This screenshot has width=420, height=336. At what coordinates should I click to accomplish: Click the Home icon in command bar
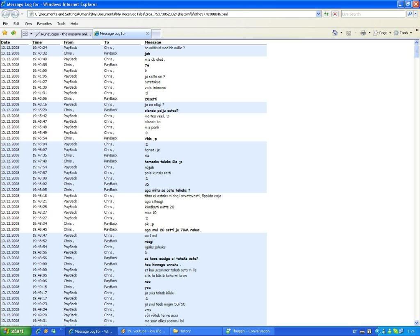pos(335,33)
